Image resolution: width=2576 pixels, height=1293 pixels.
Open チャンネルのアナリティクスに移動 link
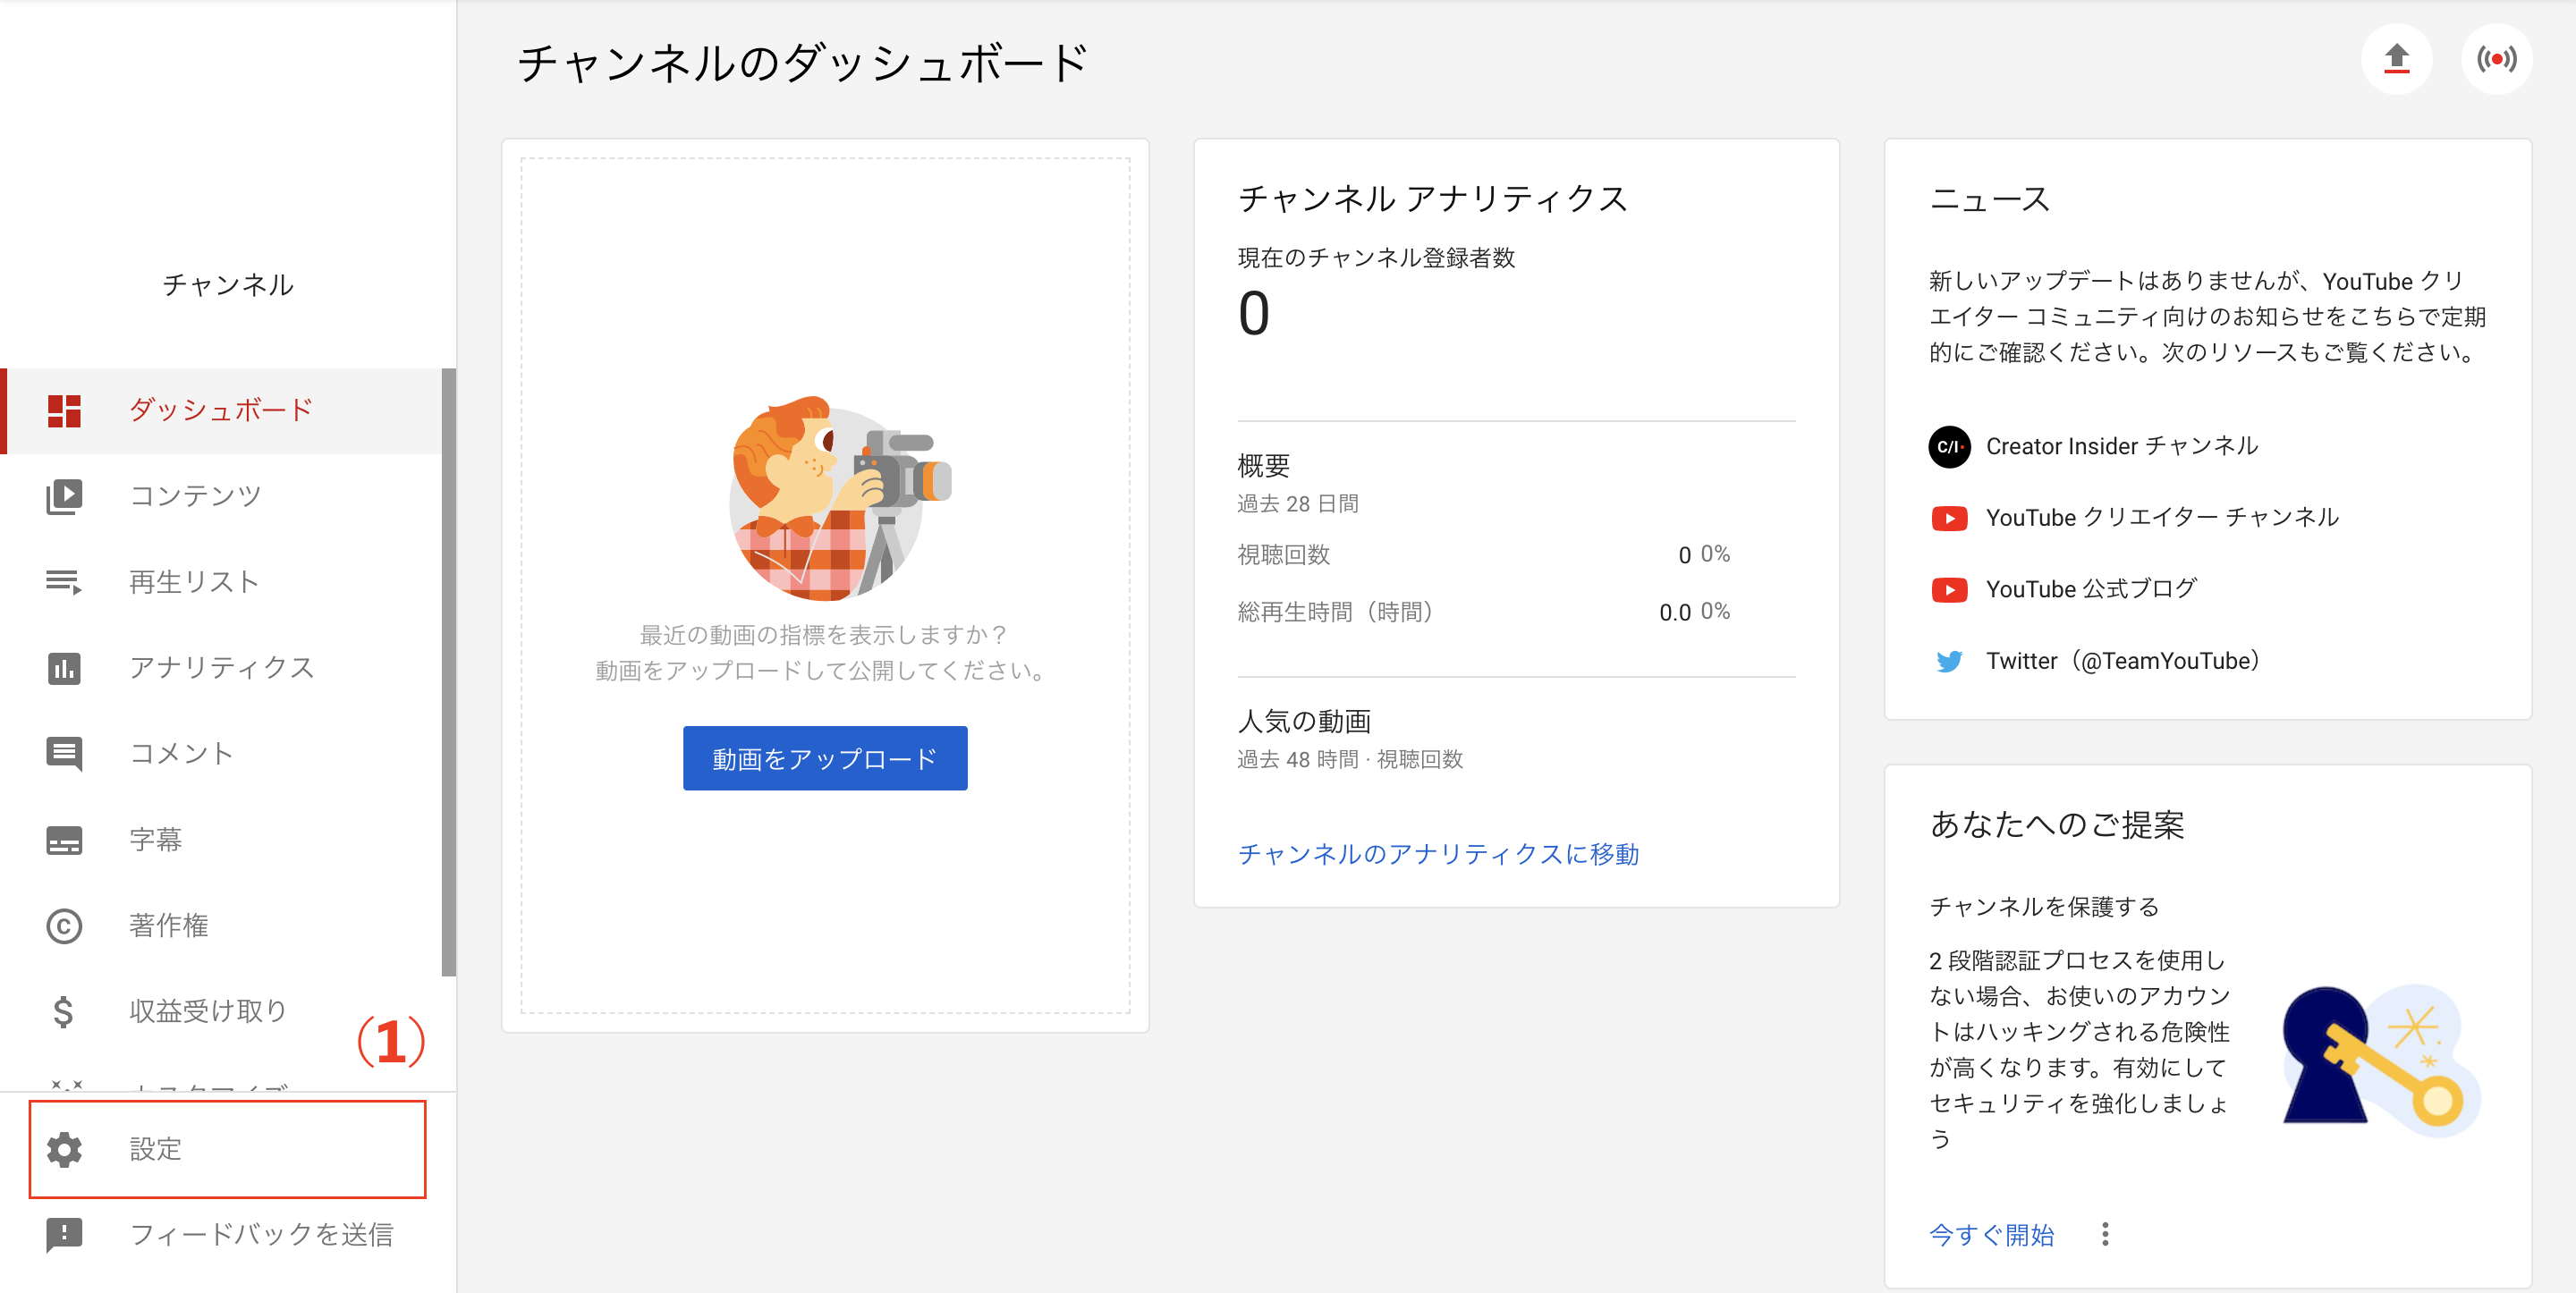[x=1437, y=854]
